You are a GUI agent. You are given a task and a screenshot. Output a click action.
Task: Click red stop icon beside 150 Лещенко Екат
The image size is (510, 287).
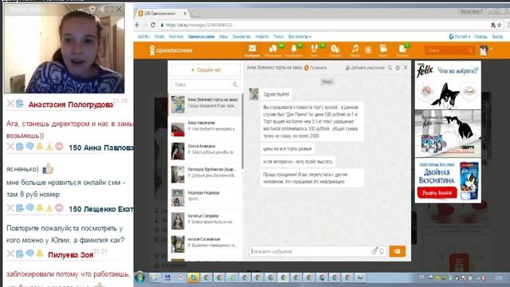pyautogui.click(x=59, y=207)
